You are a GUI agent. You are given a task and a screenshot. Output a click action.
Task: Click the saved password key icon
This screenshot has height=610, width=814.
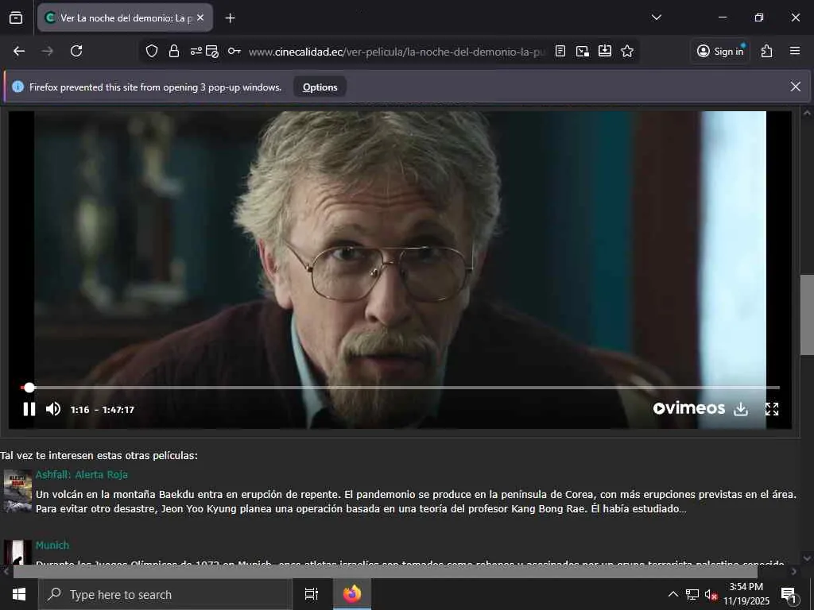click(x=235, y=51)
